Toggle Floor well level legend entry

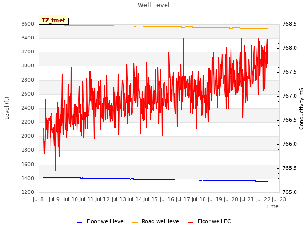101,221
